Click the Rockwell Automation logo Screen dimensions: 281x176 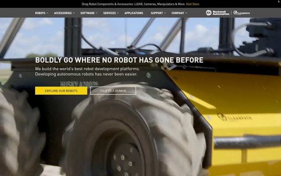[x=217, y=13]
